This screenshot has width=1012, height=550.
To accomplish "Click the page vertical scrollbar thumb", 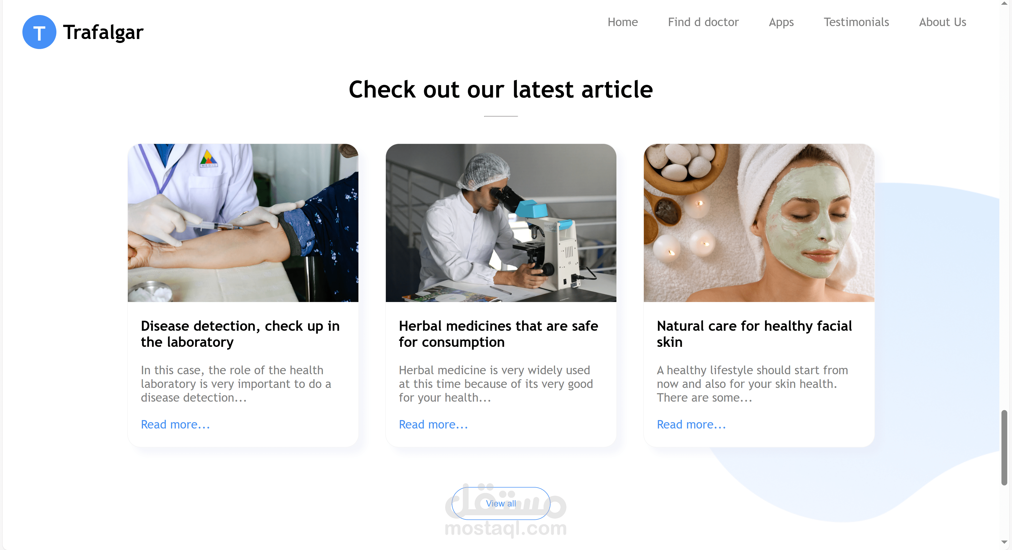I will click(1004, 447).
